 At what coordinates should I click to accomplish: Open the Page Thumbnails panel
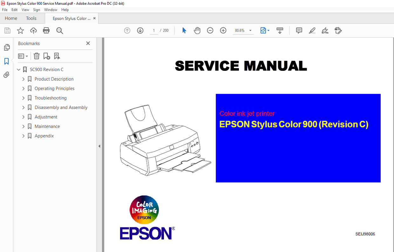(7, 47)
